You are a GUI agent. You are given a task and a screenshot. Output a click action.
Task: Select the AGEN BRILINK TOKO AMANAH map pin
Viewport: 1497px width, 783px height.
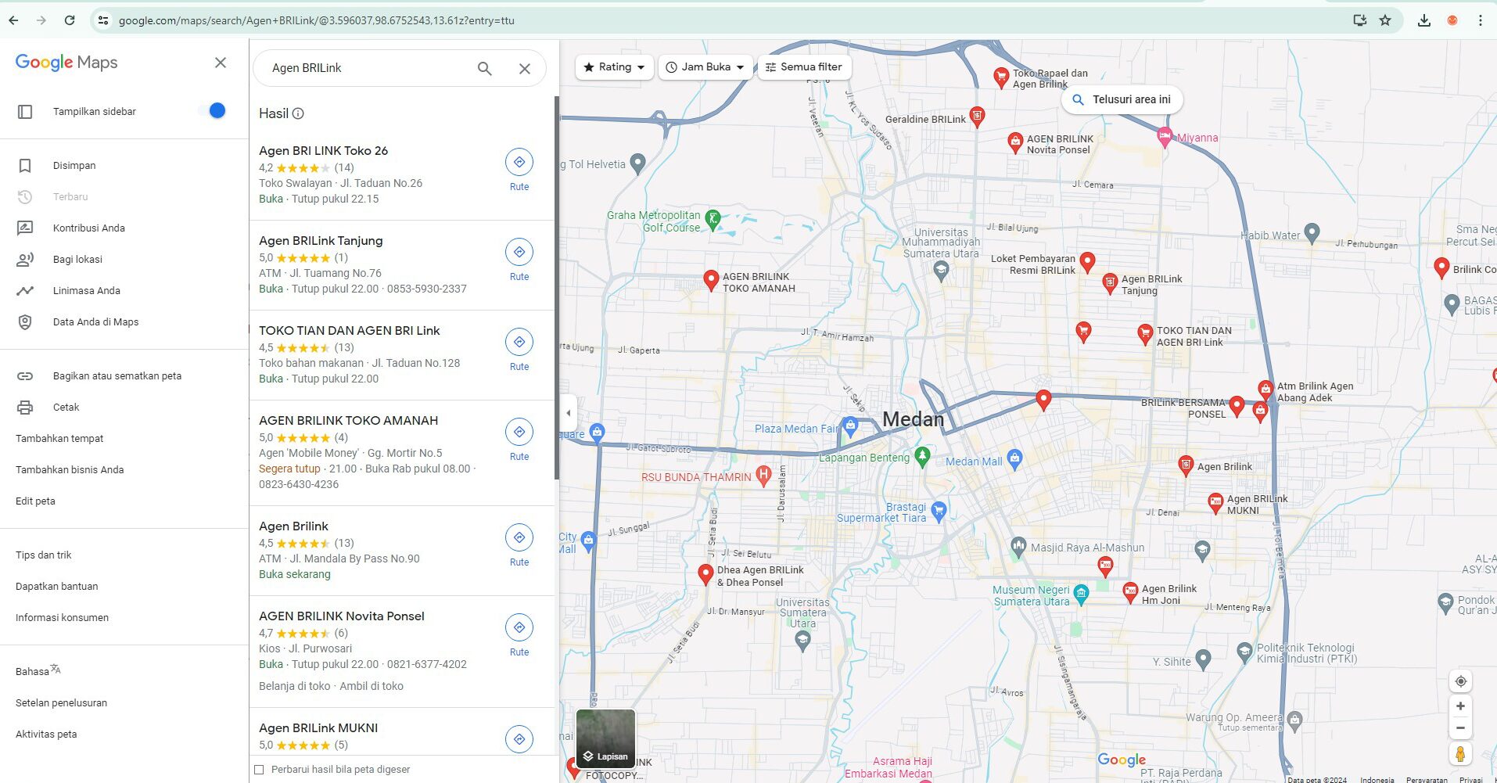(711, 280)
